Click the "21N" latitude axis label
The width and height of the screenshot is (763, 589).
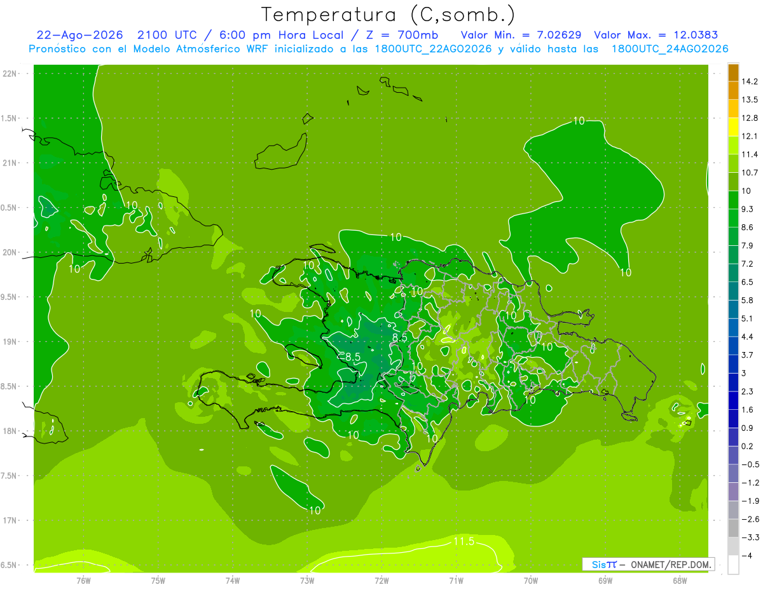pos(9,163)
